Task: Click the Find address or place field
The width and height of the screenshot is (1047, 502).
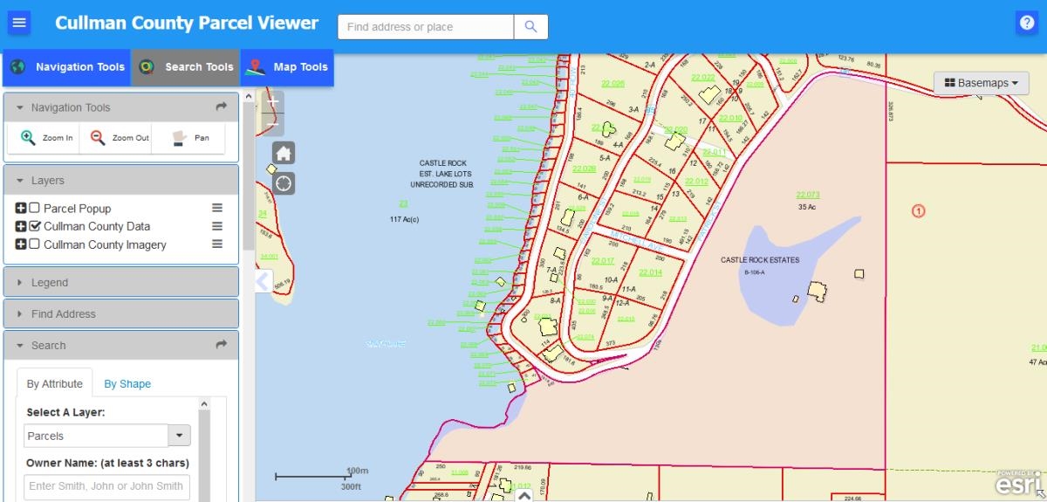Action: 425,27
